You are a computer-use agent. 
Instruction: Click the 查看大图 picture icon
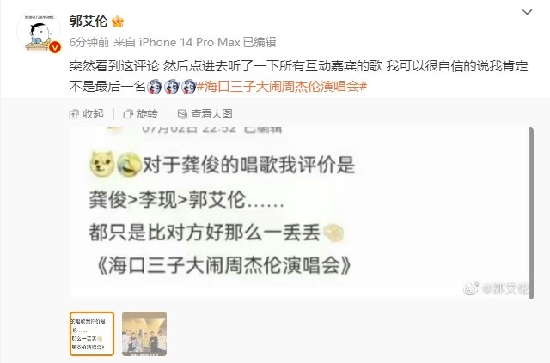pos(182,114)
